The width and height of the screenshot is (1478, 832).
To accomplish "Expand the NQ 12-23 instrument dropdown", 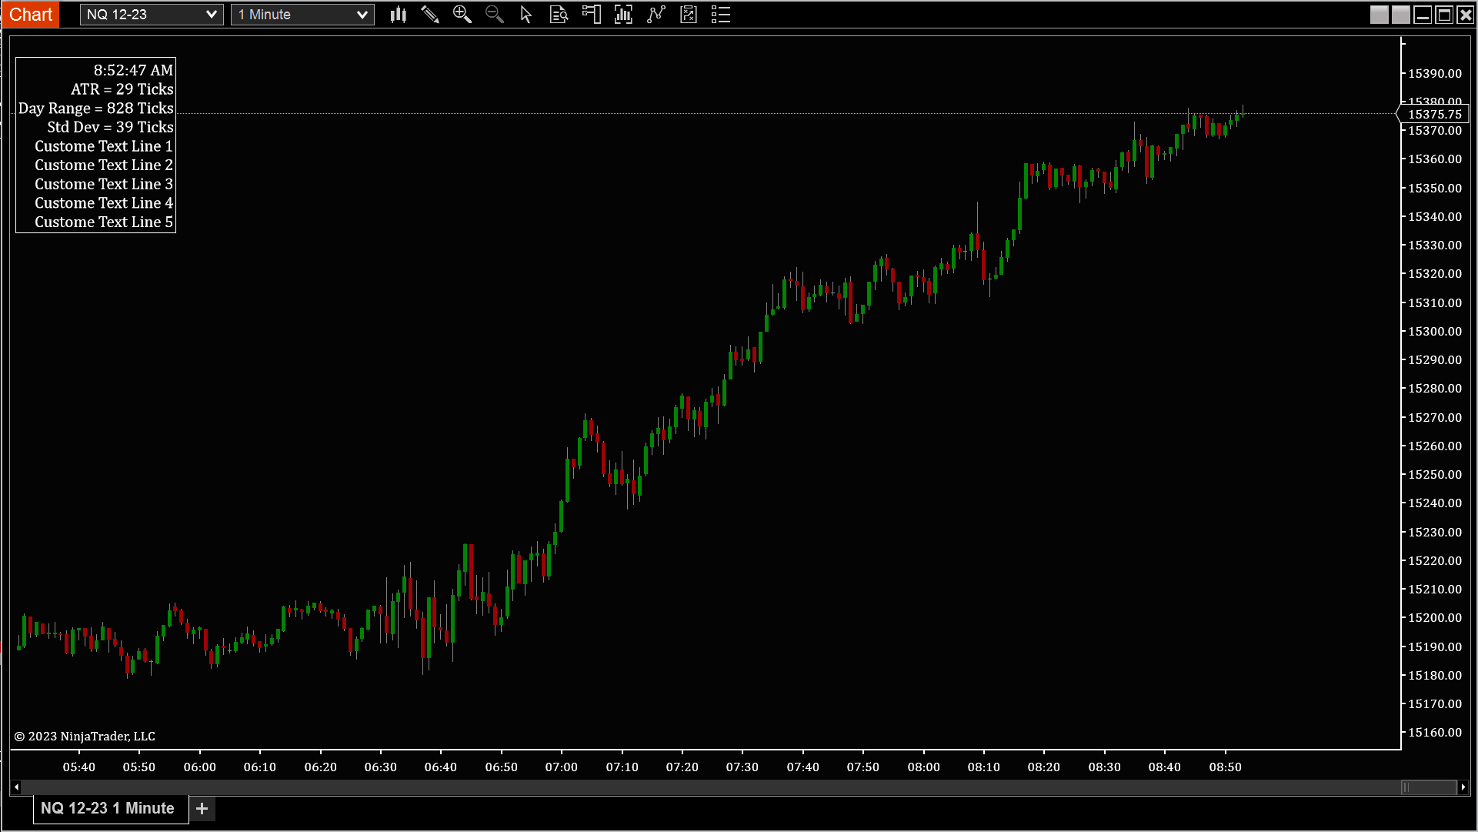I will pos(152,15).
